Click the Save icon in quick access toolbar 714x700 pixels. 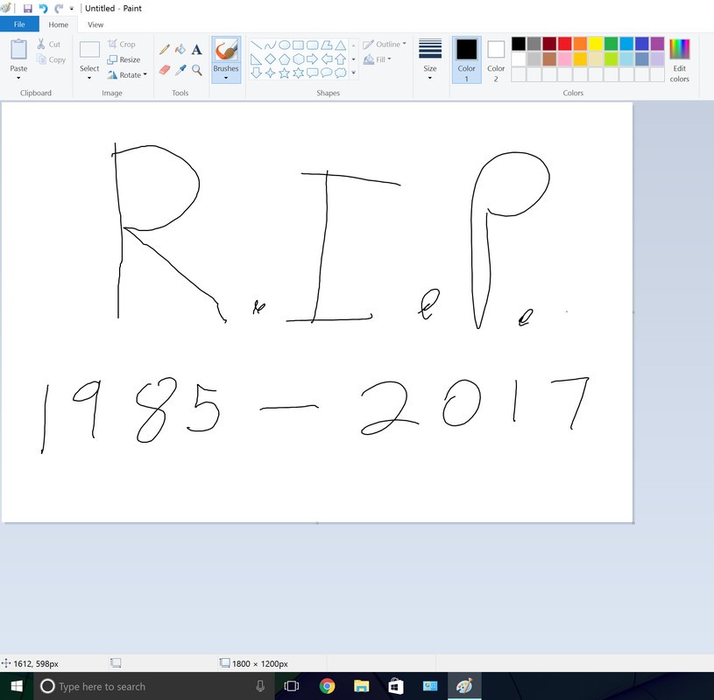point(27,8)
